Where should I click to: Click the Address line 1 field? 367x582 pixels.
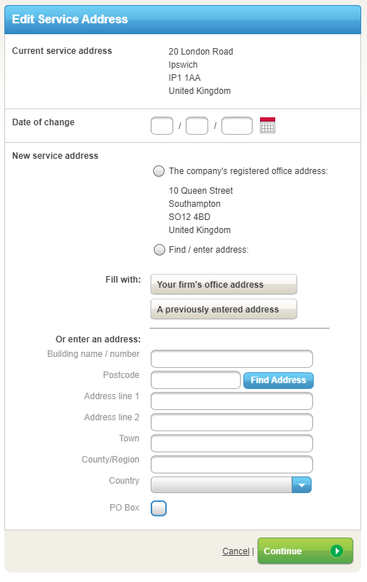232,401
